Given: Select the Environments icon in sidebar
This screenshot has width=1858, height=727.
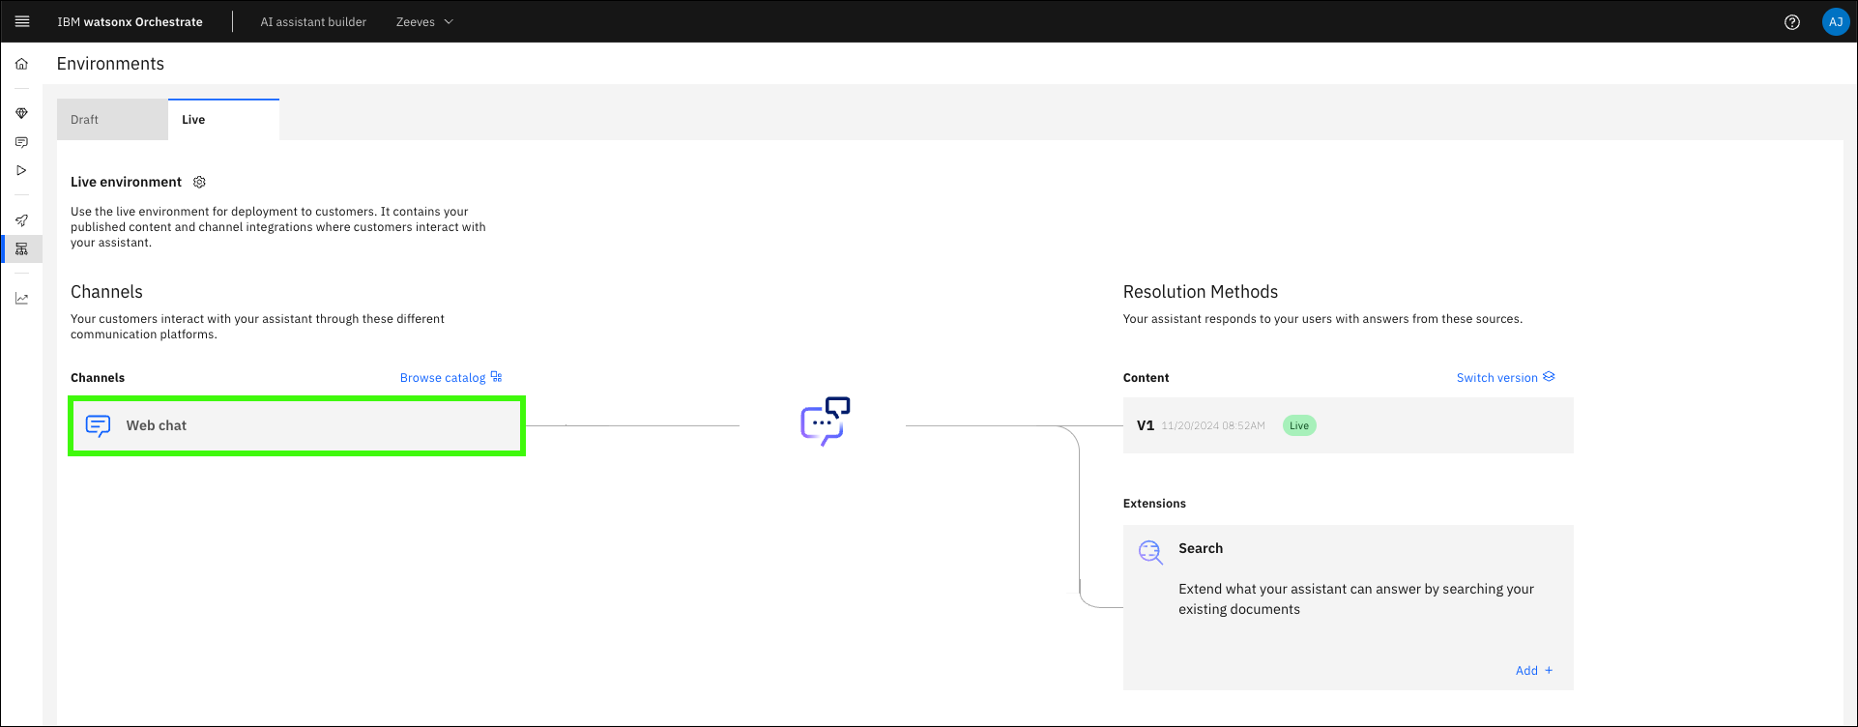Looking at the screenshot, I should [21, 248].
